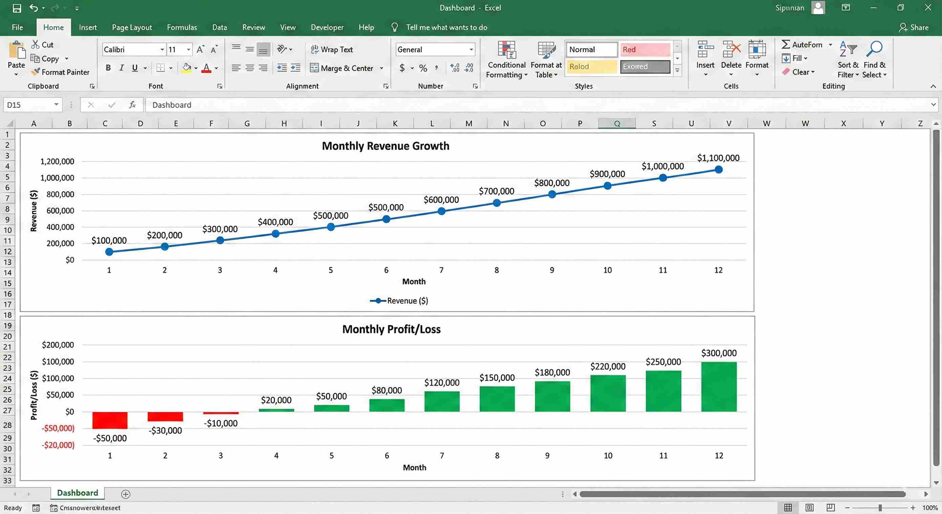Click the Increase Decimal icon

[454, 68]
